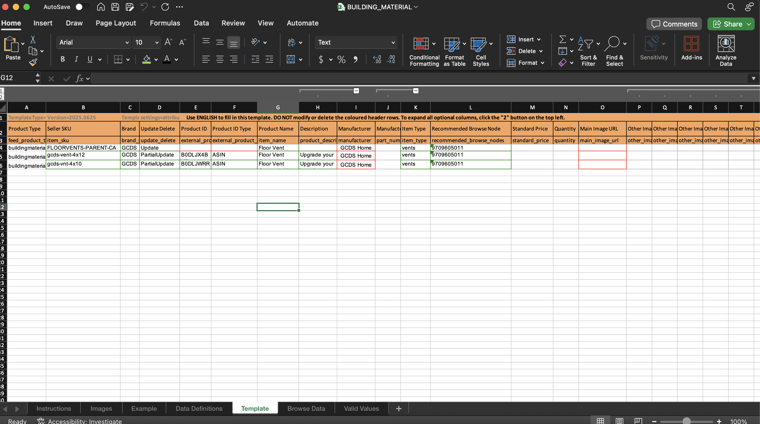Click the Paste clipboard icon
760x424 pixels.
tap(11, 45)
